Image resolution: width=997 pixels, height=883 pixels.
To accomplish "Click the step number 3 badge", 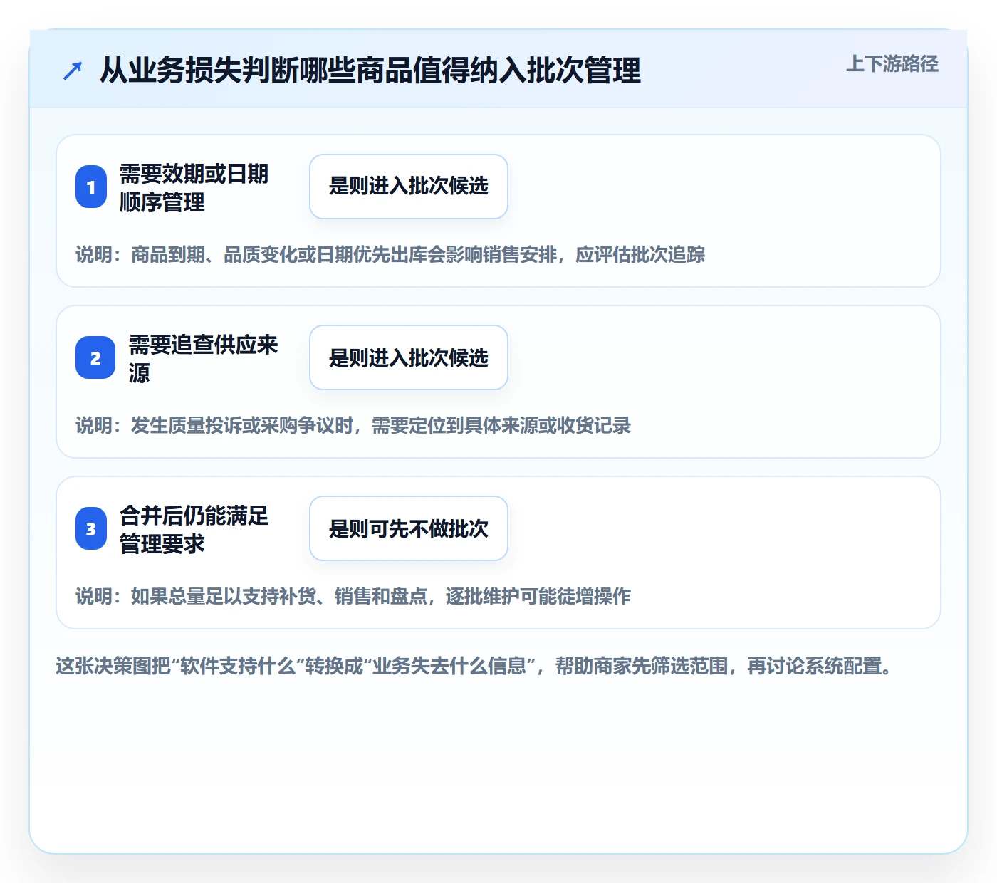I will (91, 528).
